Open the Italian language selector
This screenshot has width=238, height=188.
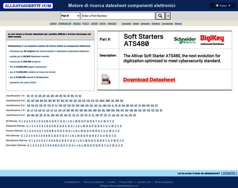(x=223, y=6)
